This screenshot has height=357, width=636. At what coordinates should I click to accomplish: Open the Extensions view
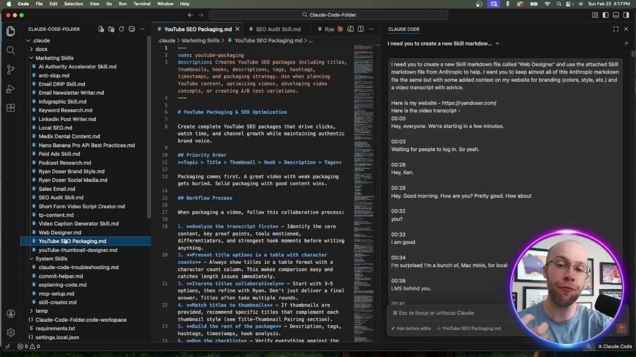click(x=10, y=108)
